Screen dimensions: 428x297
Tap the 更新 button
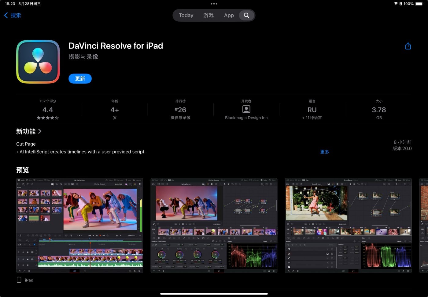pos(80,79)
